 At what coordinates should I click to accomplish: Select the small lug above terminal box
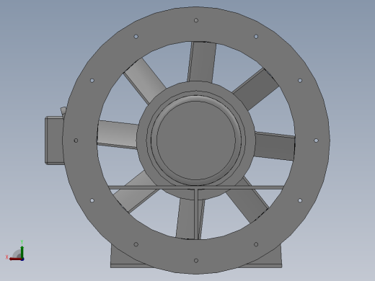pos(63,110)
